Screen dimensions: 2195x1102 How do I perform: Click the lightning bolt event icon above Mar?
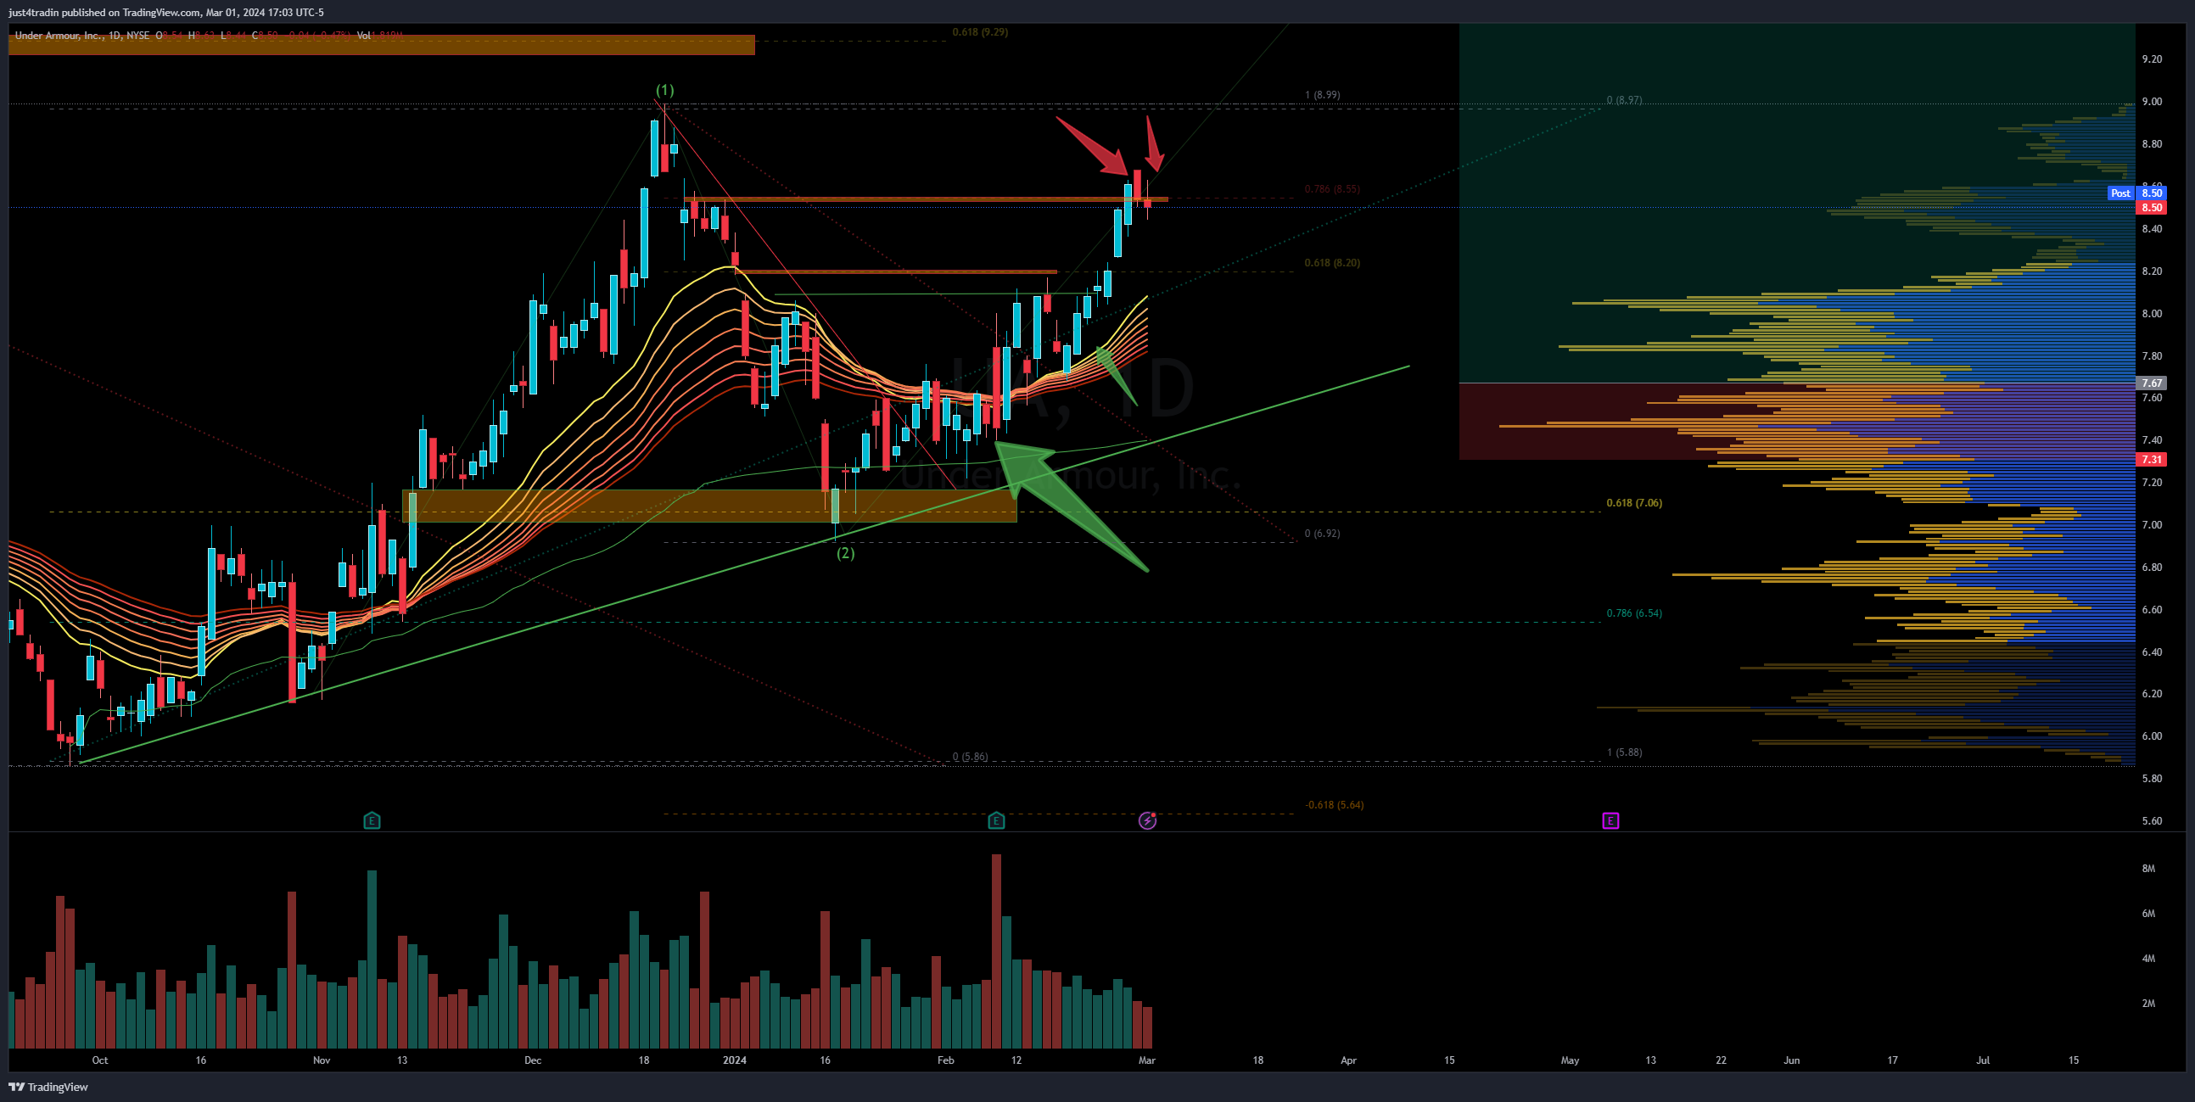(1148, 820)
